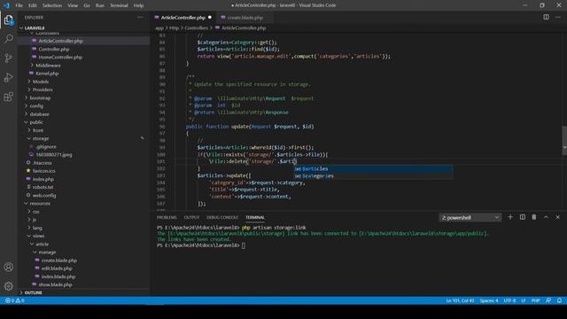This screenshot has height=319, width=567.
Task: Switch to the OUTPUT panel tab
Action: (x=191, y=217)
